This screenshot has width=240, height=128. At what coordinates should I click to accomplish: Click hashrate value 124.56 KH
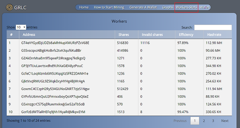click(x=213, y=104)
